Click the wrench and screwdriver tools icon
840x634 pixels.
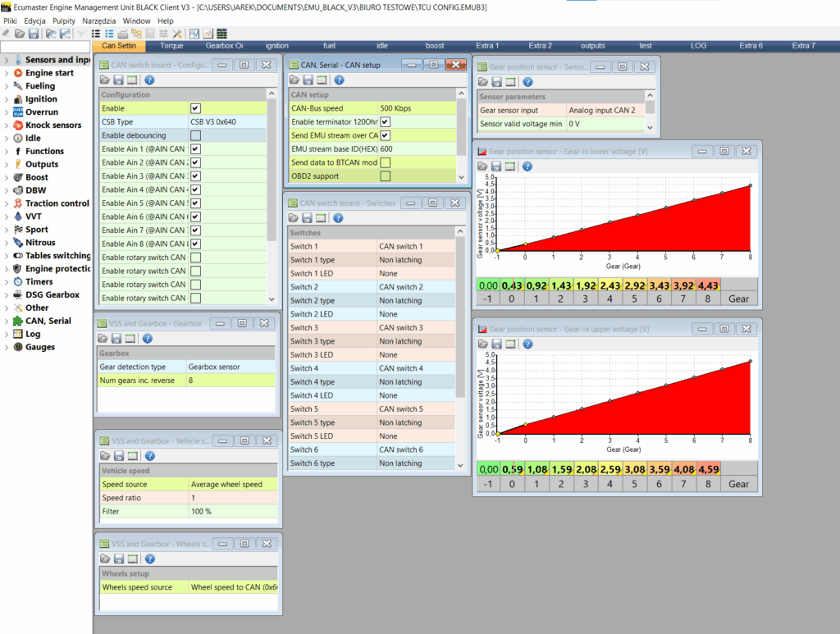(x=176, y=34)
